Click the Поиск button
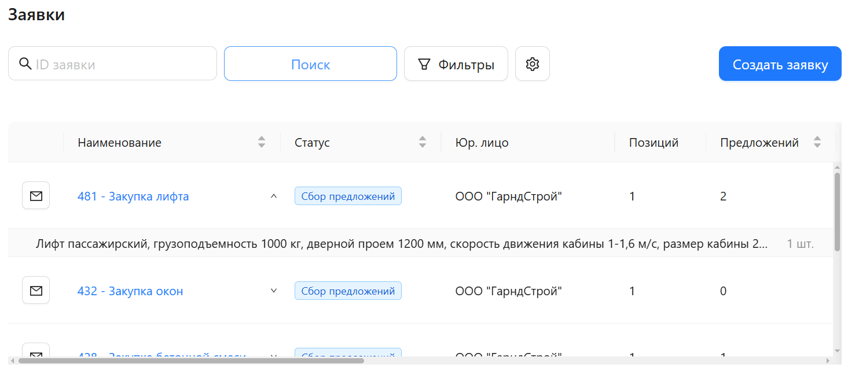848x368 pixels. click(310, 64)
